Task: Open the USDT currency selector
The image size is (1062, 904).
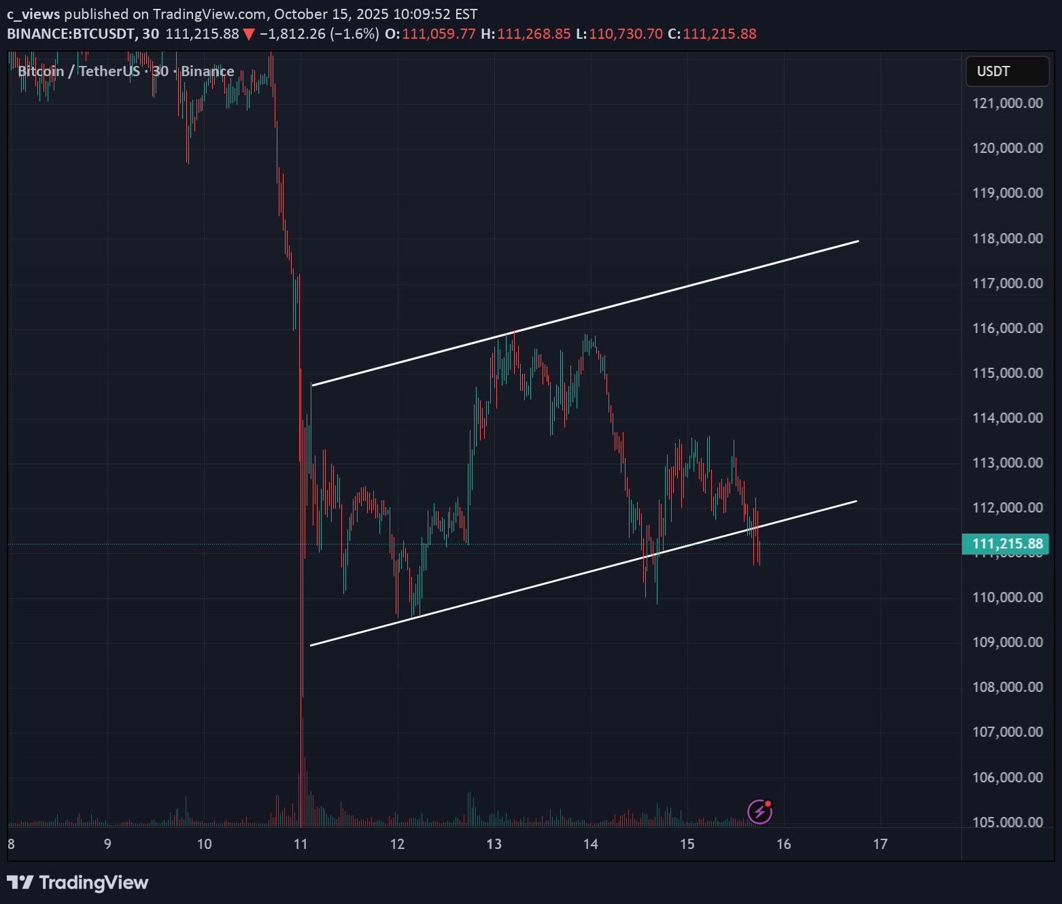Action: point(1007,71)
